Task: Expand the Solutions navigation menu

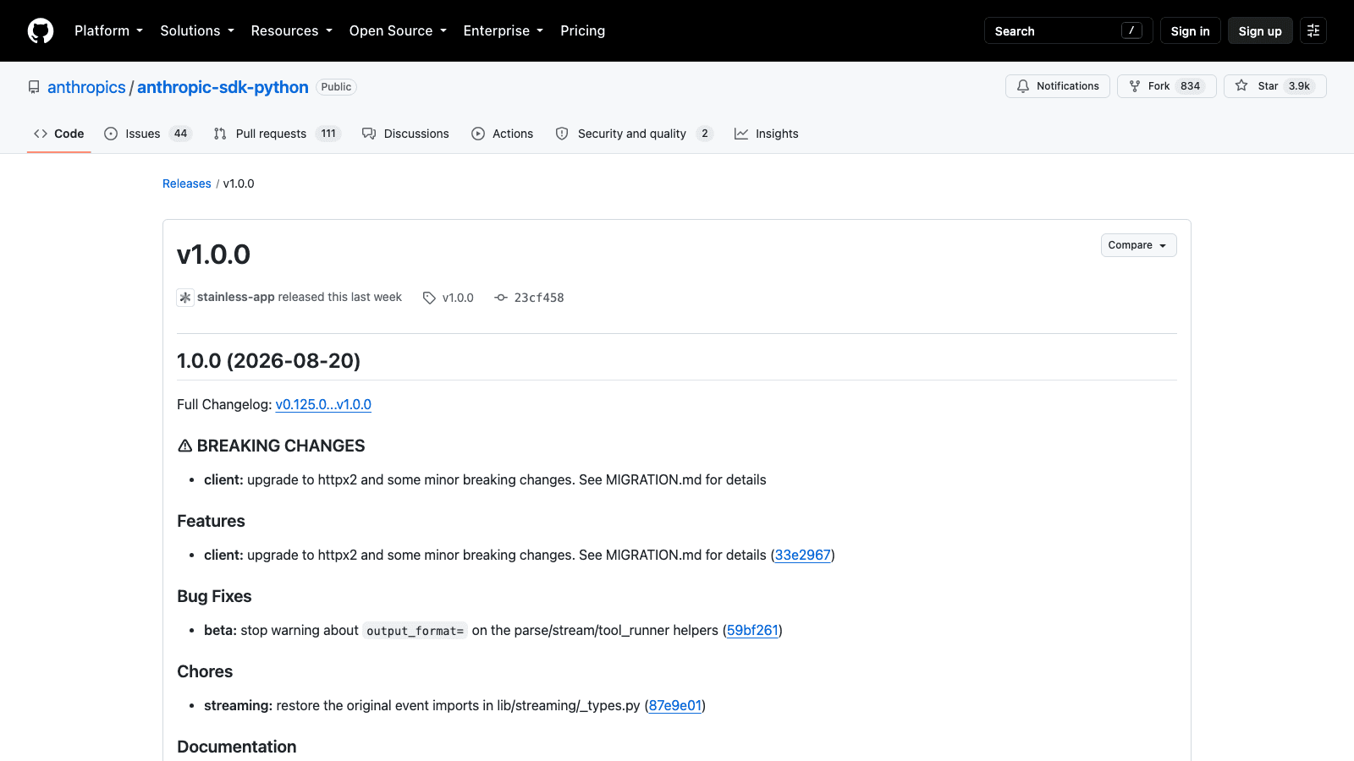Action: tap(197, 30)
